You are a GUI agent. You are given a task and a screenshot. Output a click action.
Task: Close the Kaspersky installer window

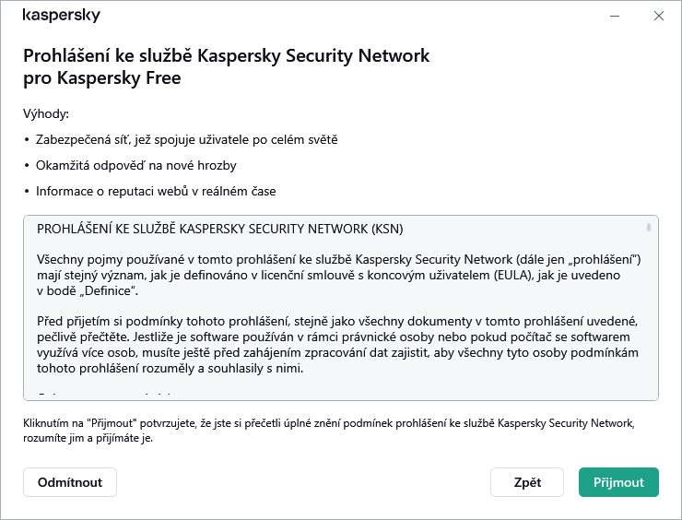658,16
